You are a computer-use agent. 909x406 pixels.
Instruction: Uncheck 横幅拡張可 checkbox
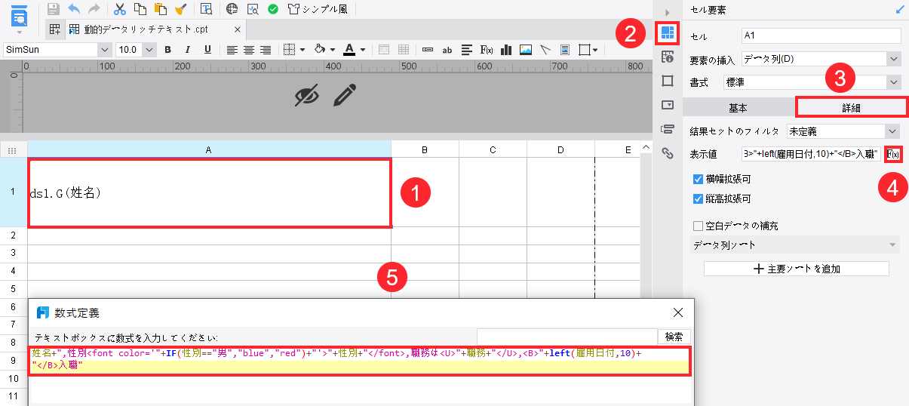coord(698,180)
